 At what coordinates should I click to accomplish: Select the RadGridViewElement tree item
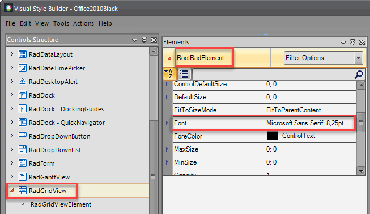[x=61, y=204]
